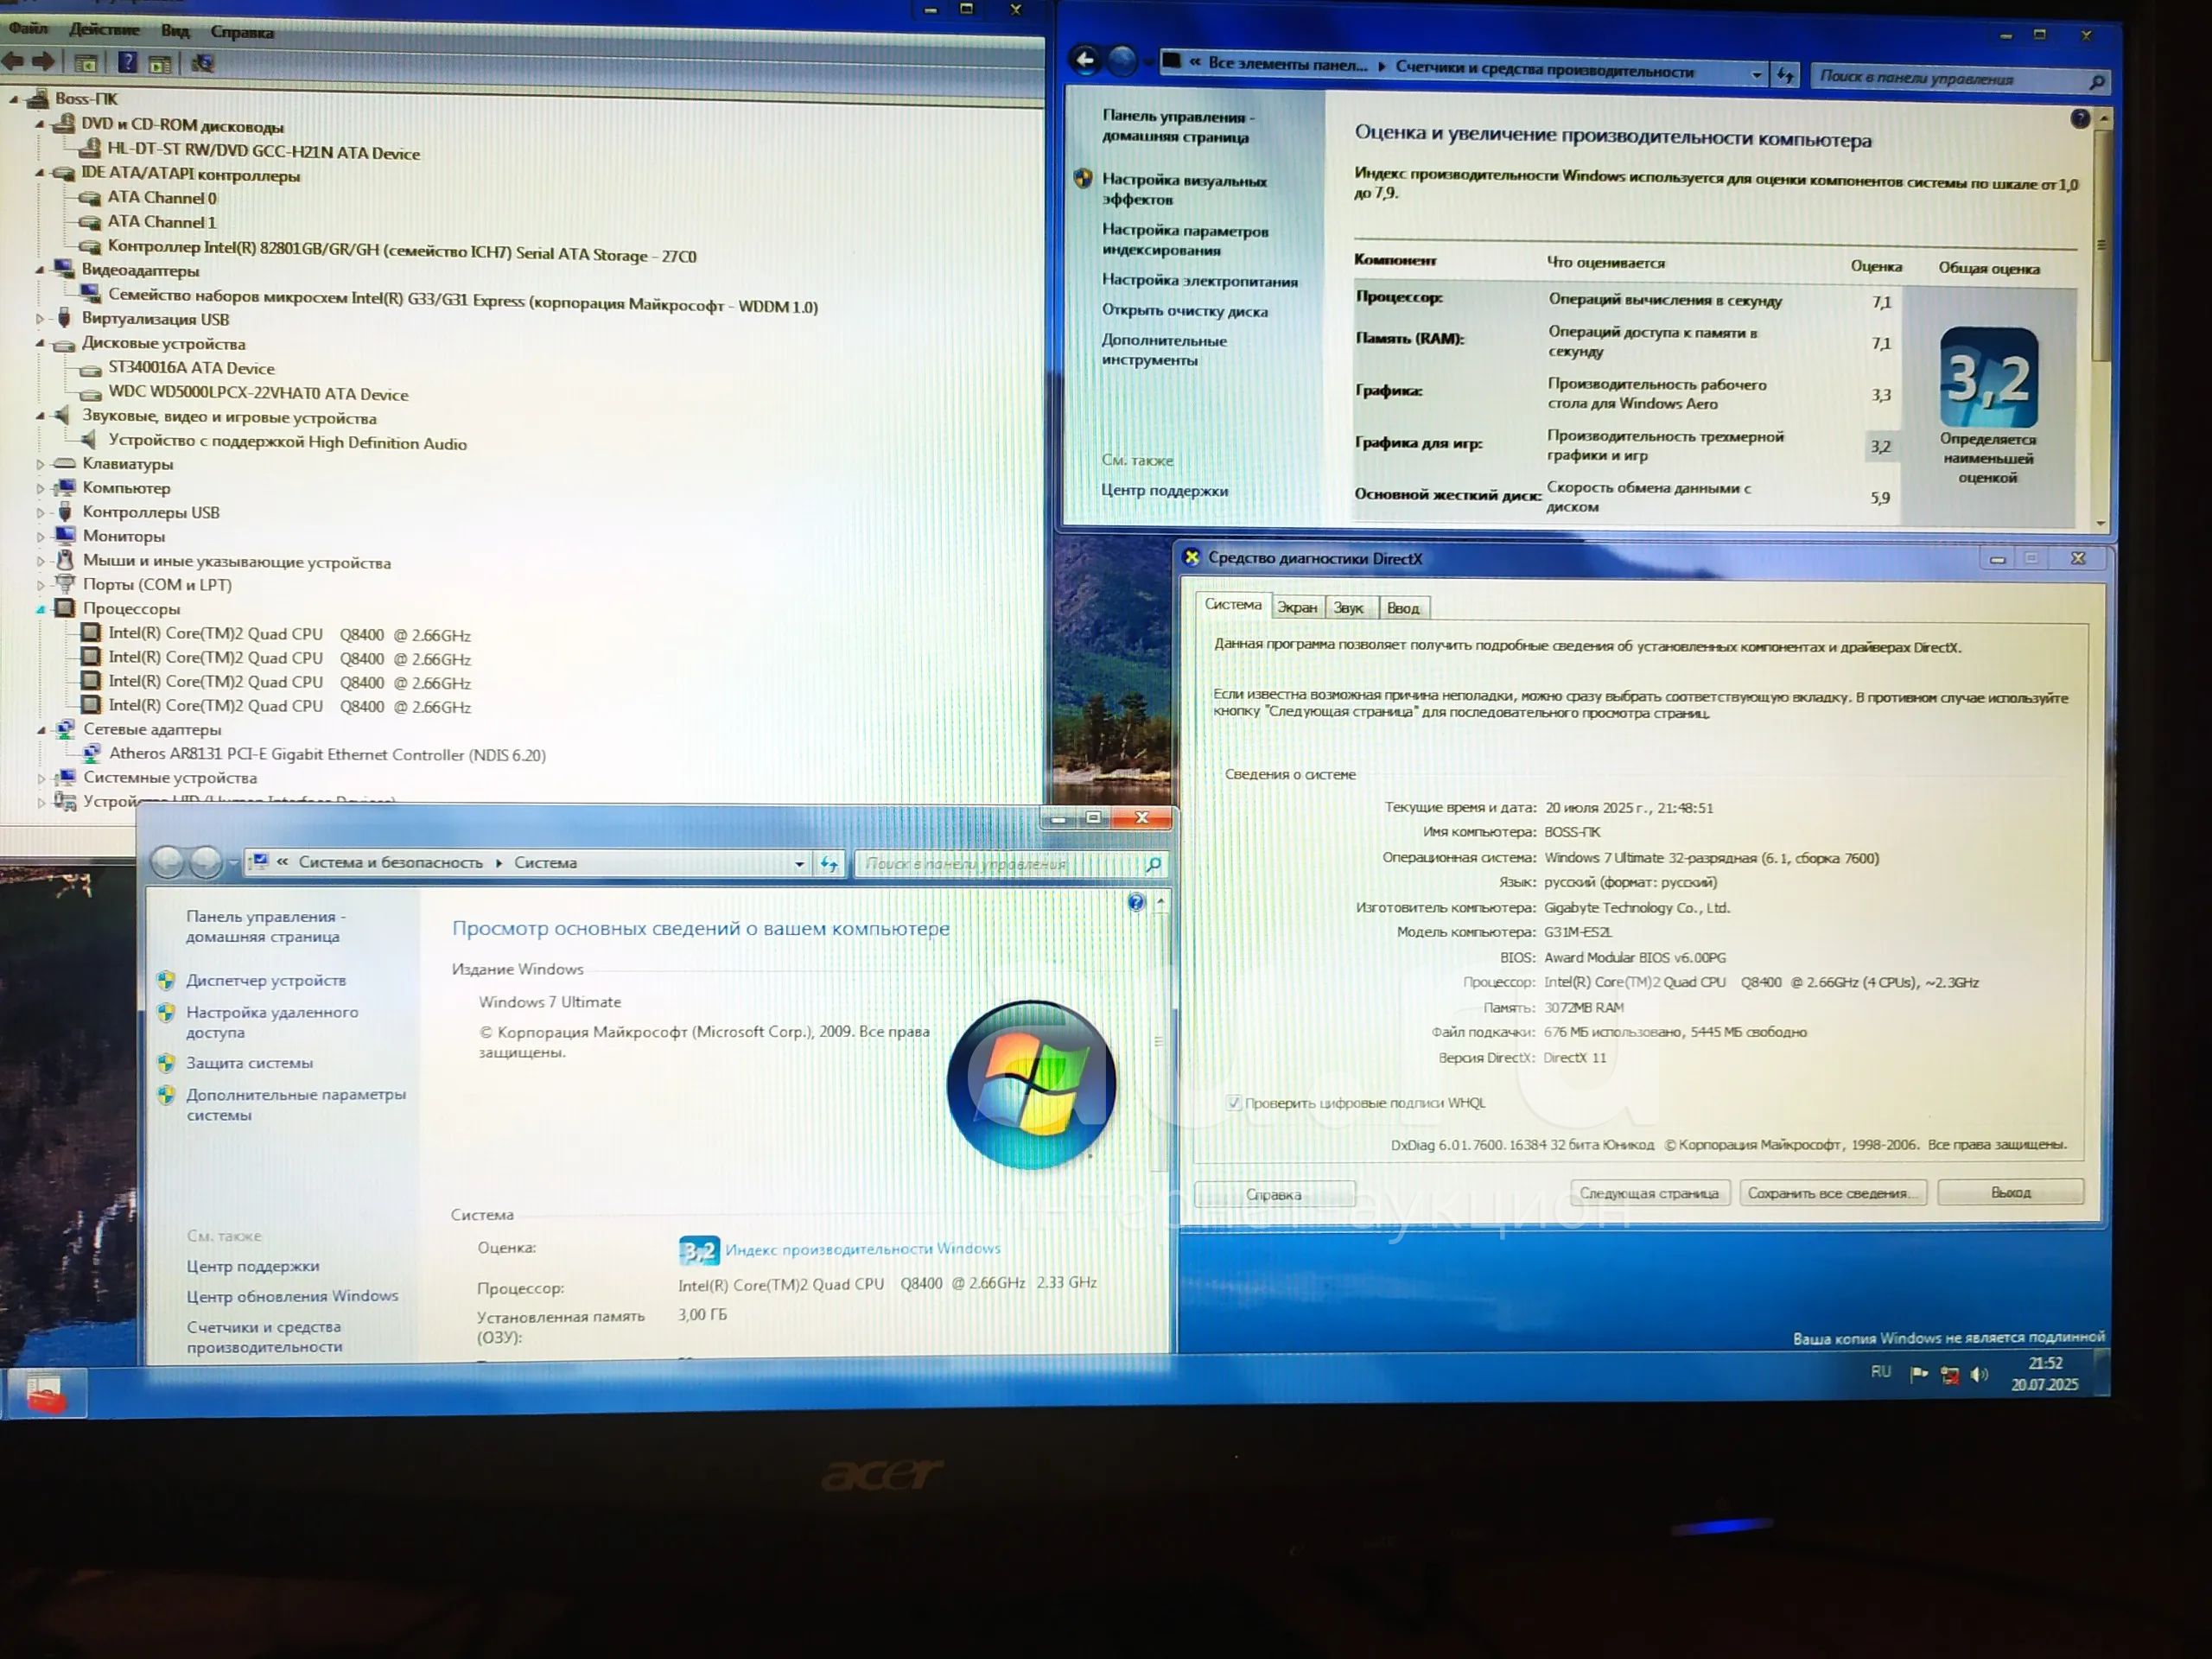Expand Порты (COM и LPT) node
Screen dimensions: 2212x1659
(40, 585)
